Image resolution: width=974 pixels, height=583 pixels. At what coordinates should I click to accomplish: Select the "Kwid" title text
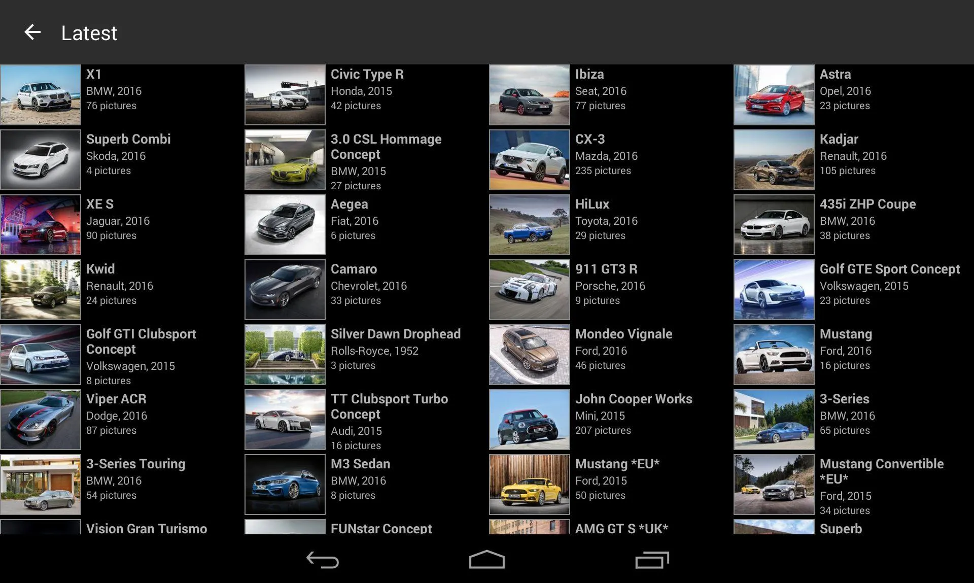pos(100,269)
